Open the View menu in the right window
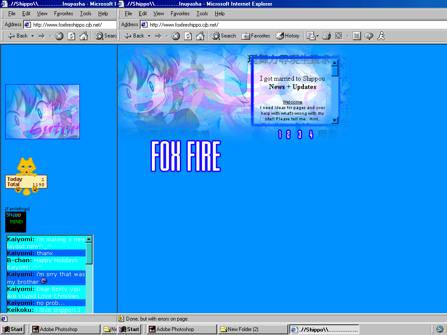The image size is (447, 335). click(158, 14)
